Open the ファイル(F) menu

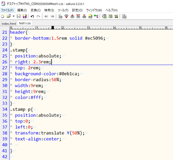click(x=7, y=10)
